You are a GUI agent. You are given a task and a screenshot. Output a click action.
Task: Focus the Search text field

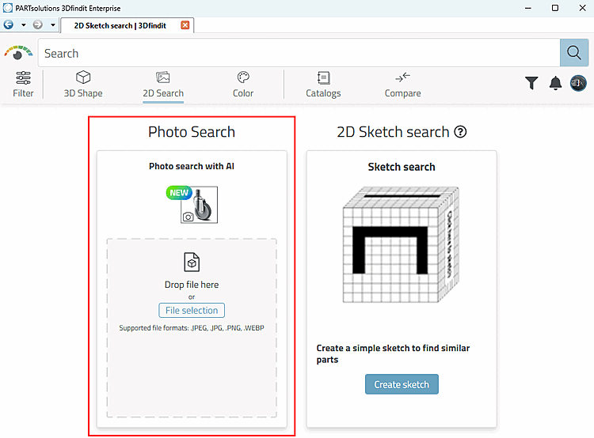coord(299,54)
